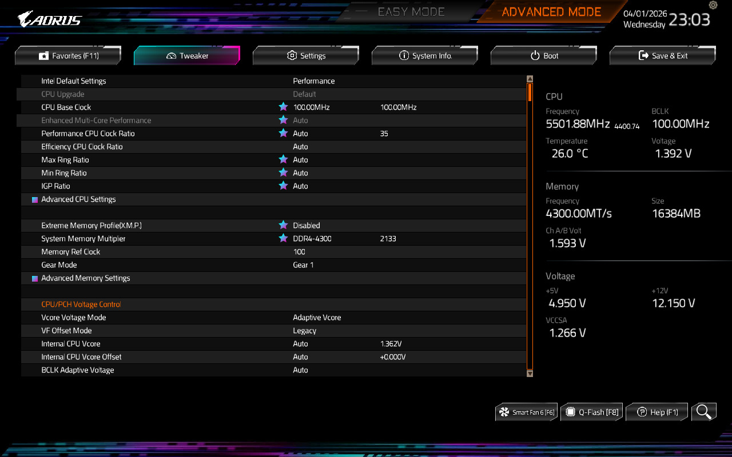The height and width of the screenshot is (457, 732).
Task: Toggle favorite star for Max Ring Ratio
Action: 283,159
